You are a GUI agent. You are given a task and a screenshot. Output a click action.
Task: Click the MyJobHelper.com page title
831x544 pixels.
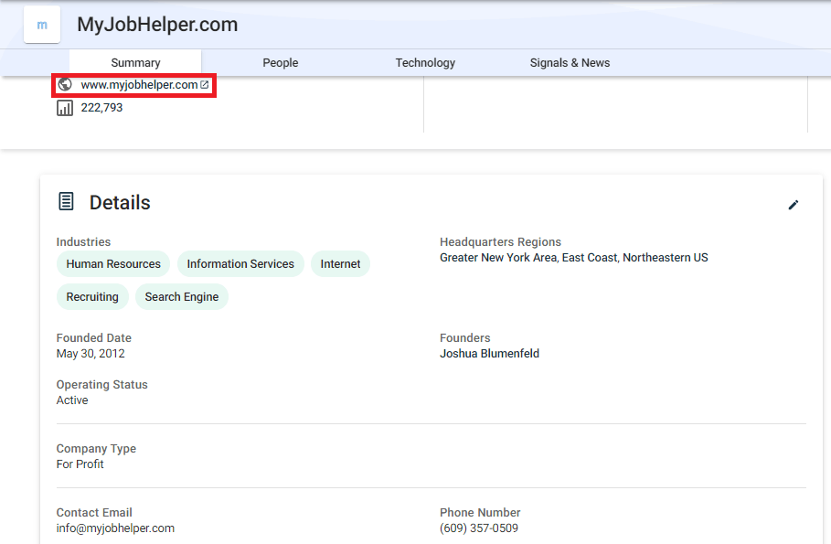157,25
